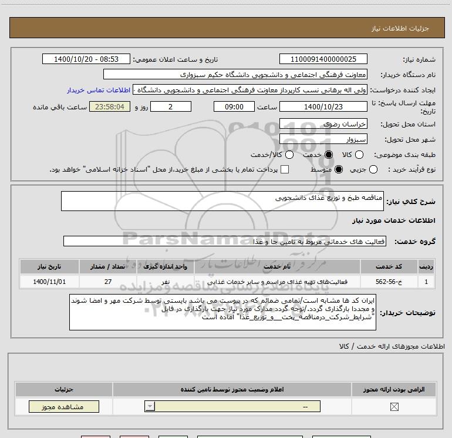
Task: Click the unit cell نفر
Action: point(165,282)
